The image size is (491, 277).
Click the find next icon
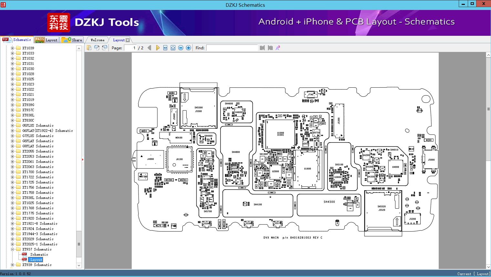pyautogui.click(x=270, y=48)
